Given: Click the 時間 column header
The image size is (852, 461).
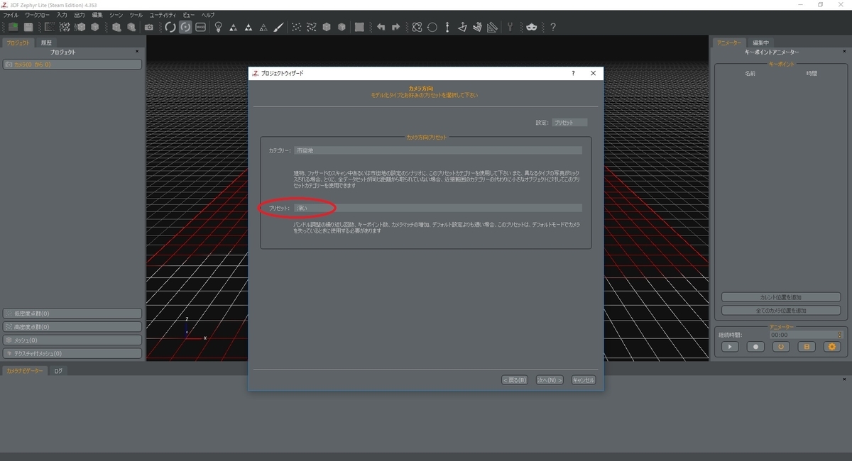Looking at the screenshot, I should pyautogui.click(x=812, y=73).
